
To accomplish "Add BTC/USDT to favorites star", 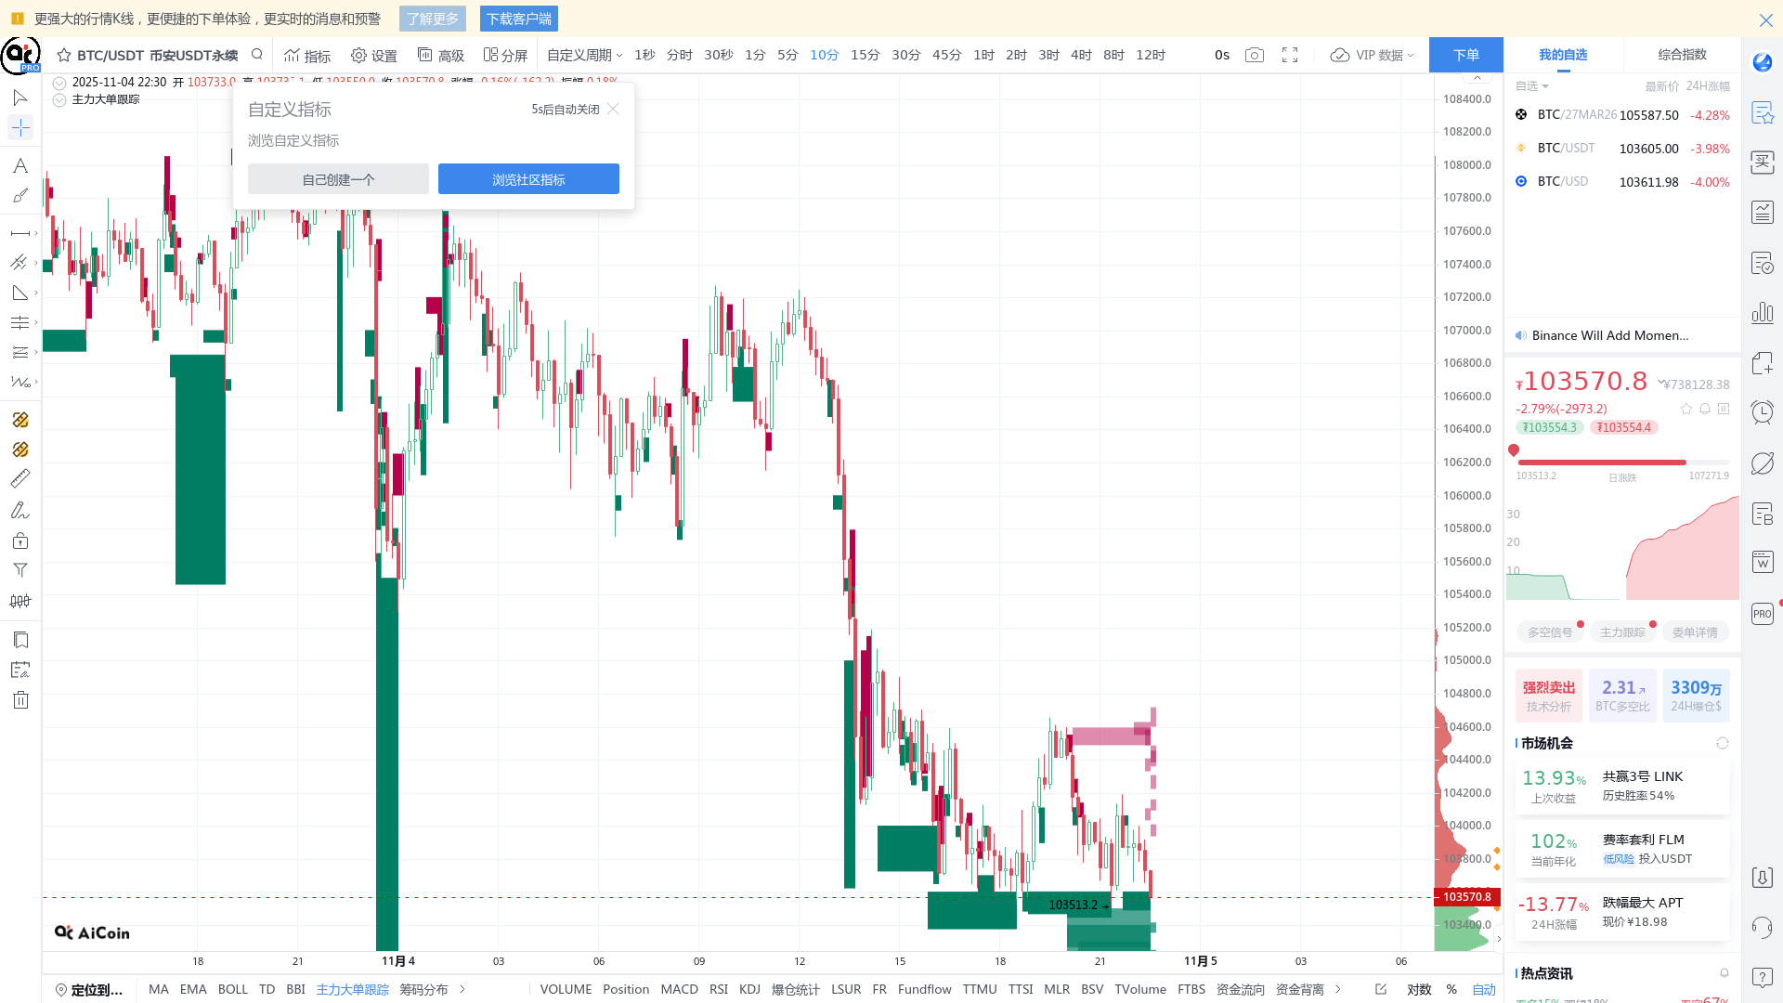I will pyautogui.click(x=64, y=56).
